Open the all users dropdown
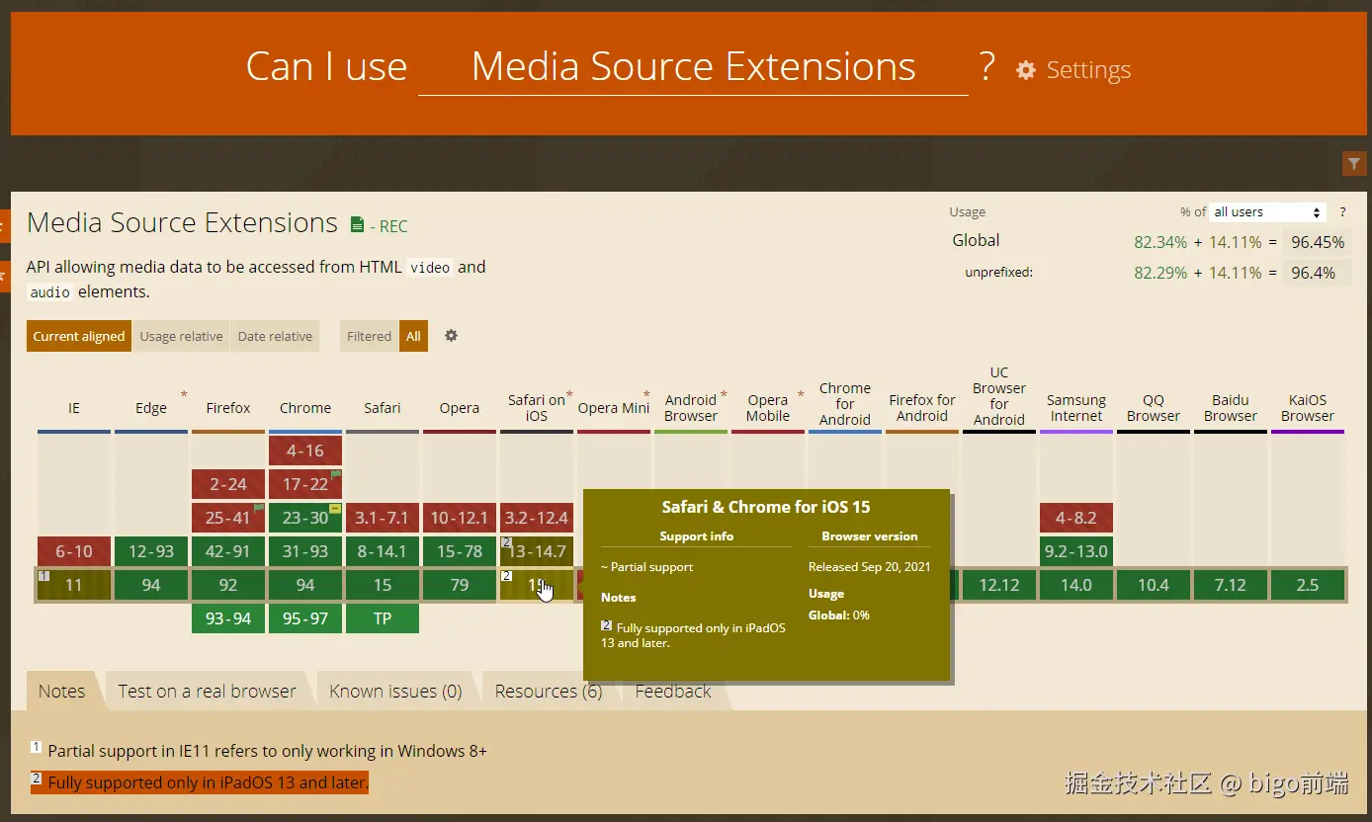 tap(1266, 211)
